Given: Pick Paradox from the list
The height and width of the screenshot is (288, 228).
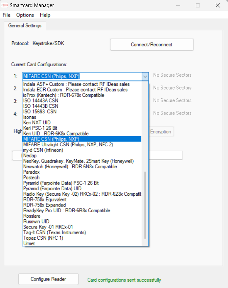Looking at the screenshot, I should pos(82,172).
